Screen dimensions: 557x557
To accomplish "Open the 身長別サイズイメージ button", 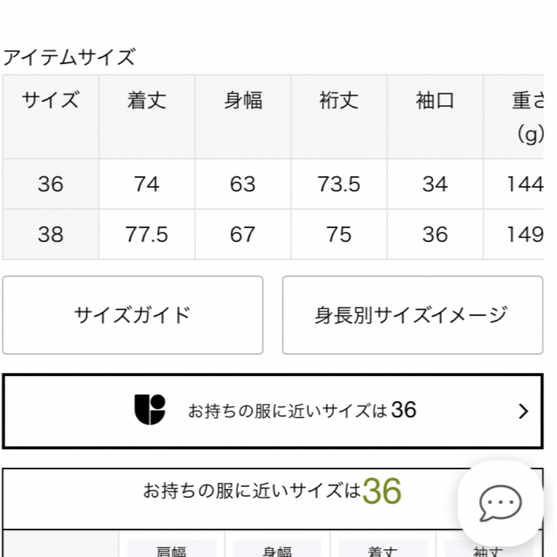I will (413, 315).
